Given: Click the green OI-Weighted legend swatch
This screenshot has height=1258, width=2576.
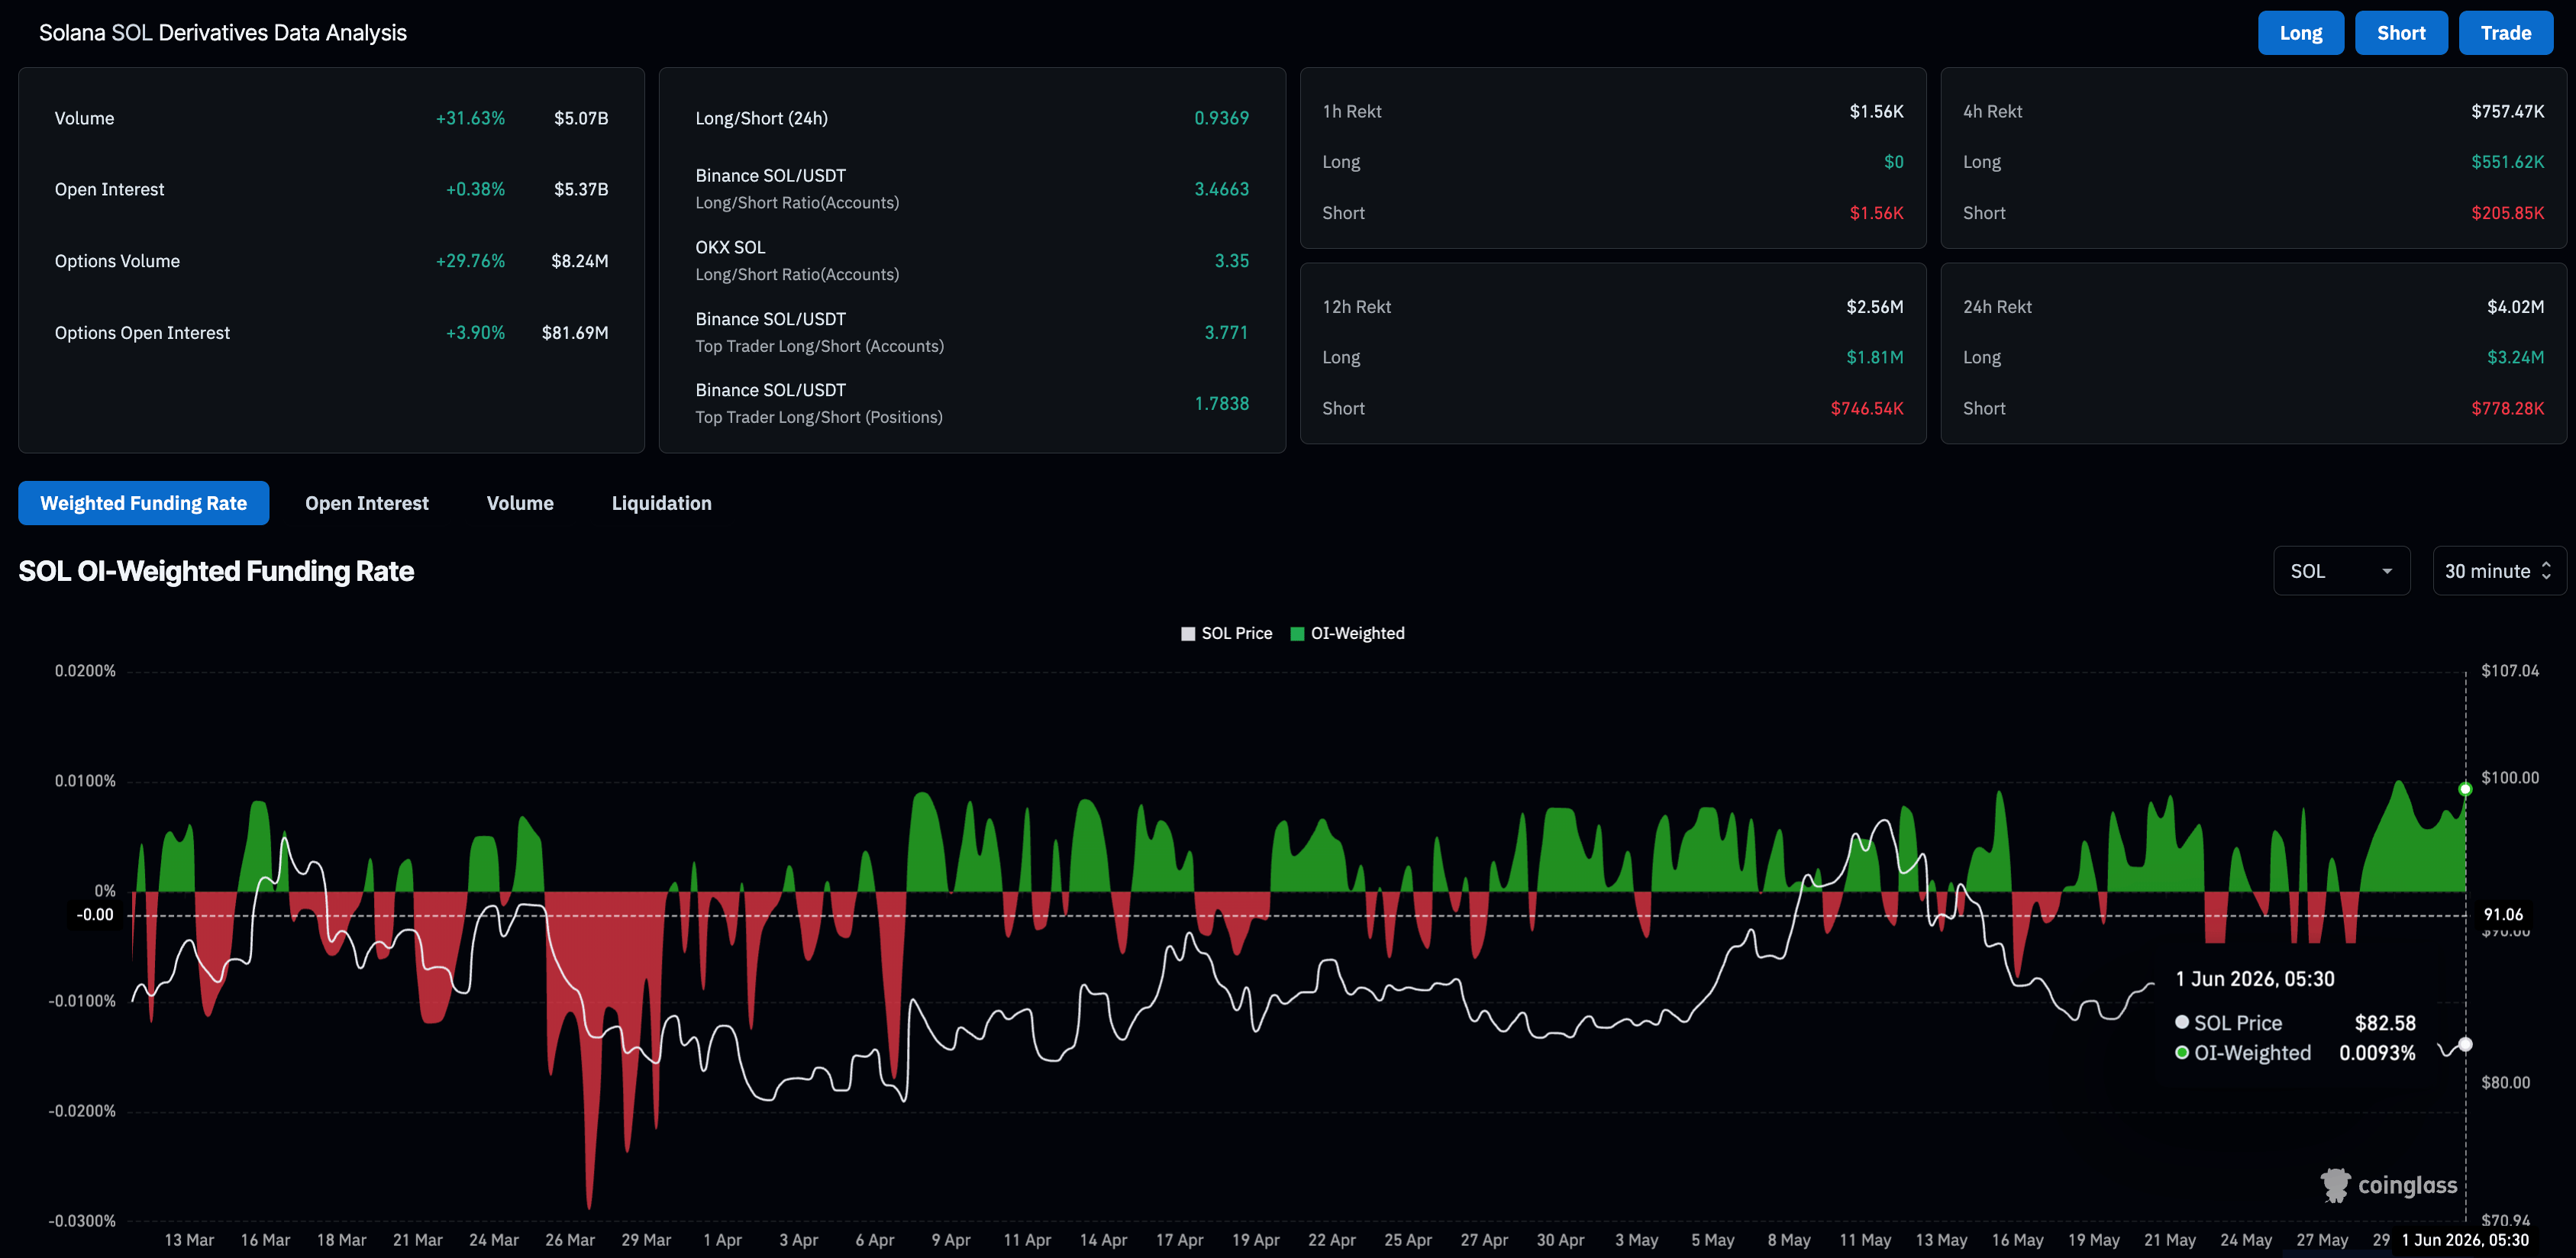Looking at the screenshot, I should [1297, 634].
